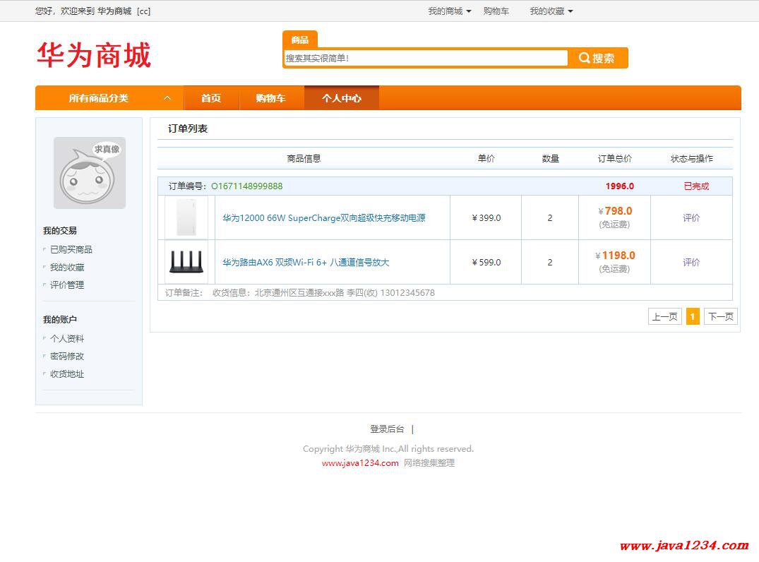The image size is (759, 562).
Task: Click the 数量 column header
Action: tap(551, 159)
